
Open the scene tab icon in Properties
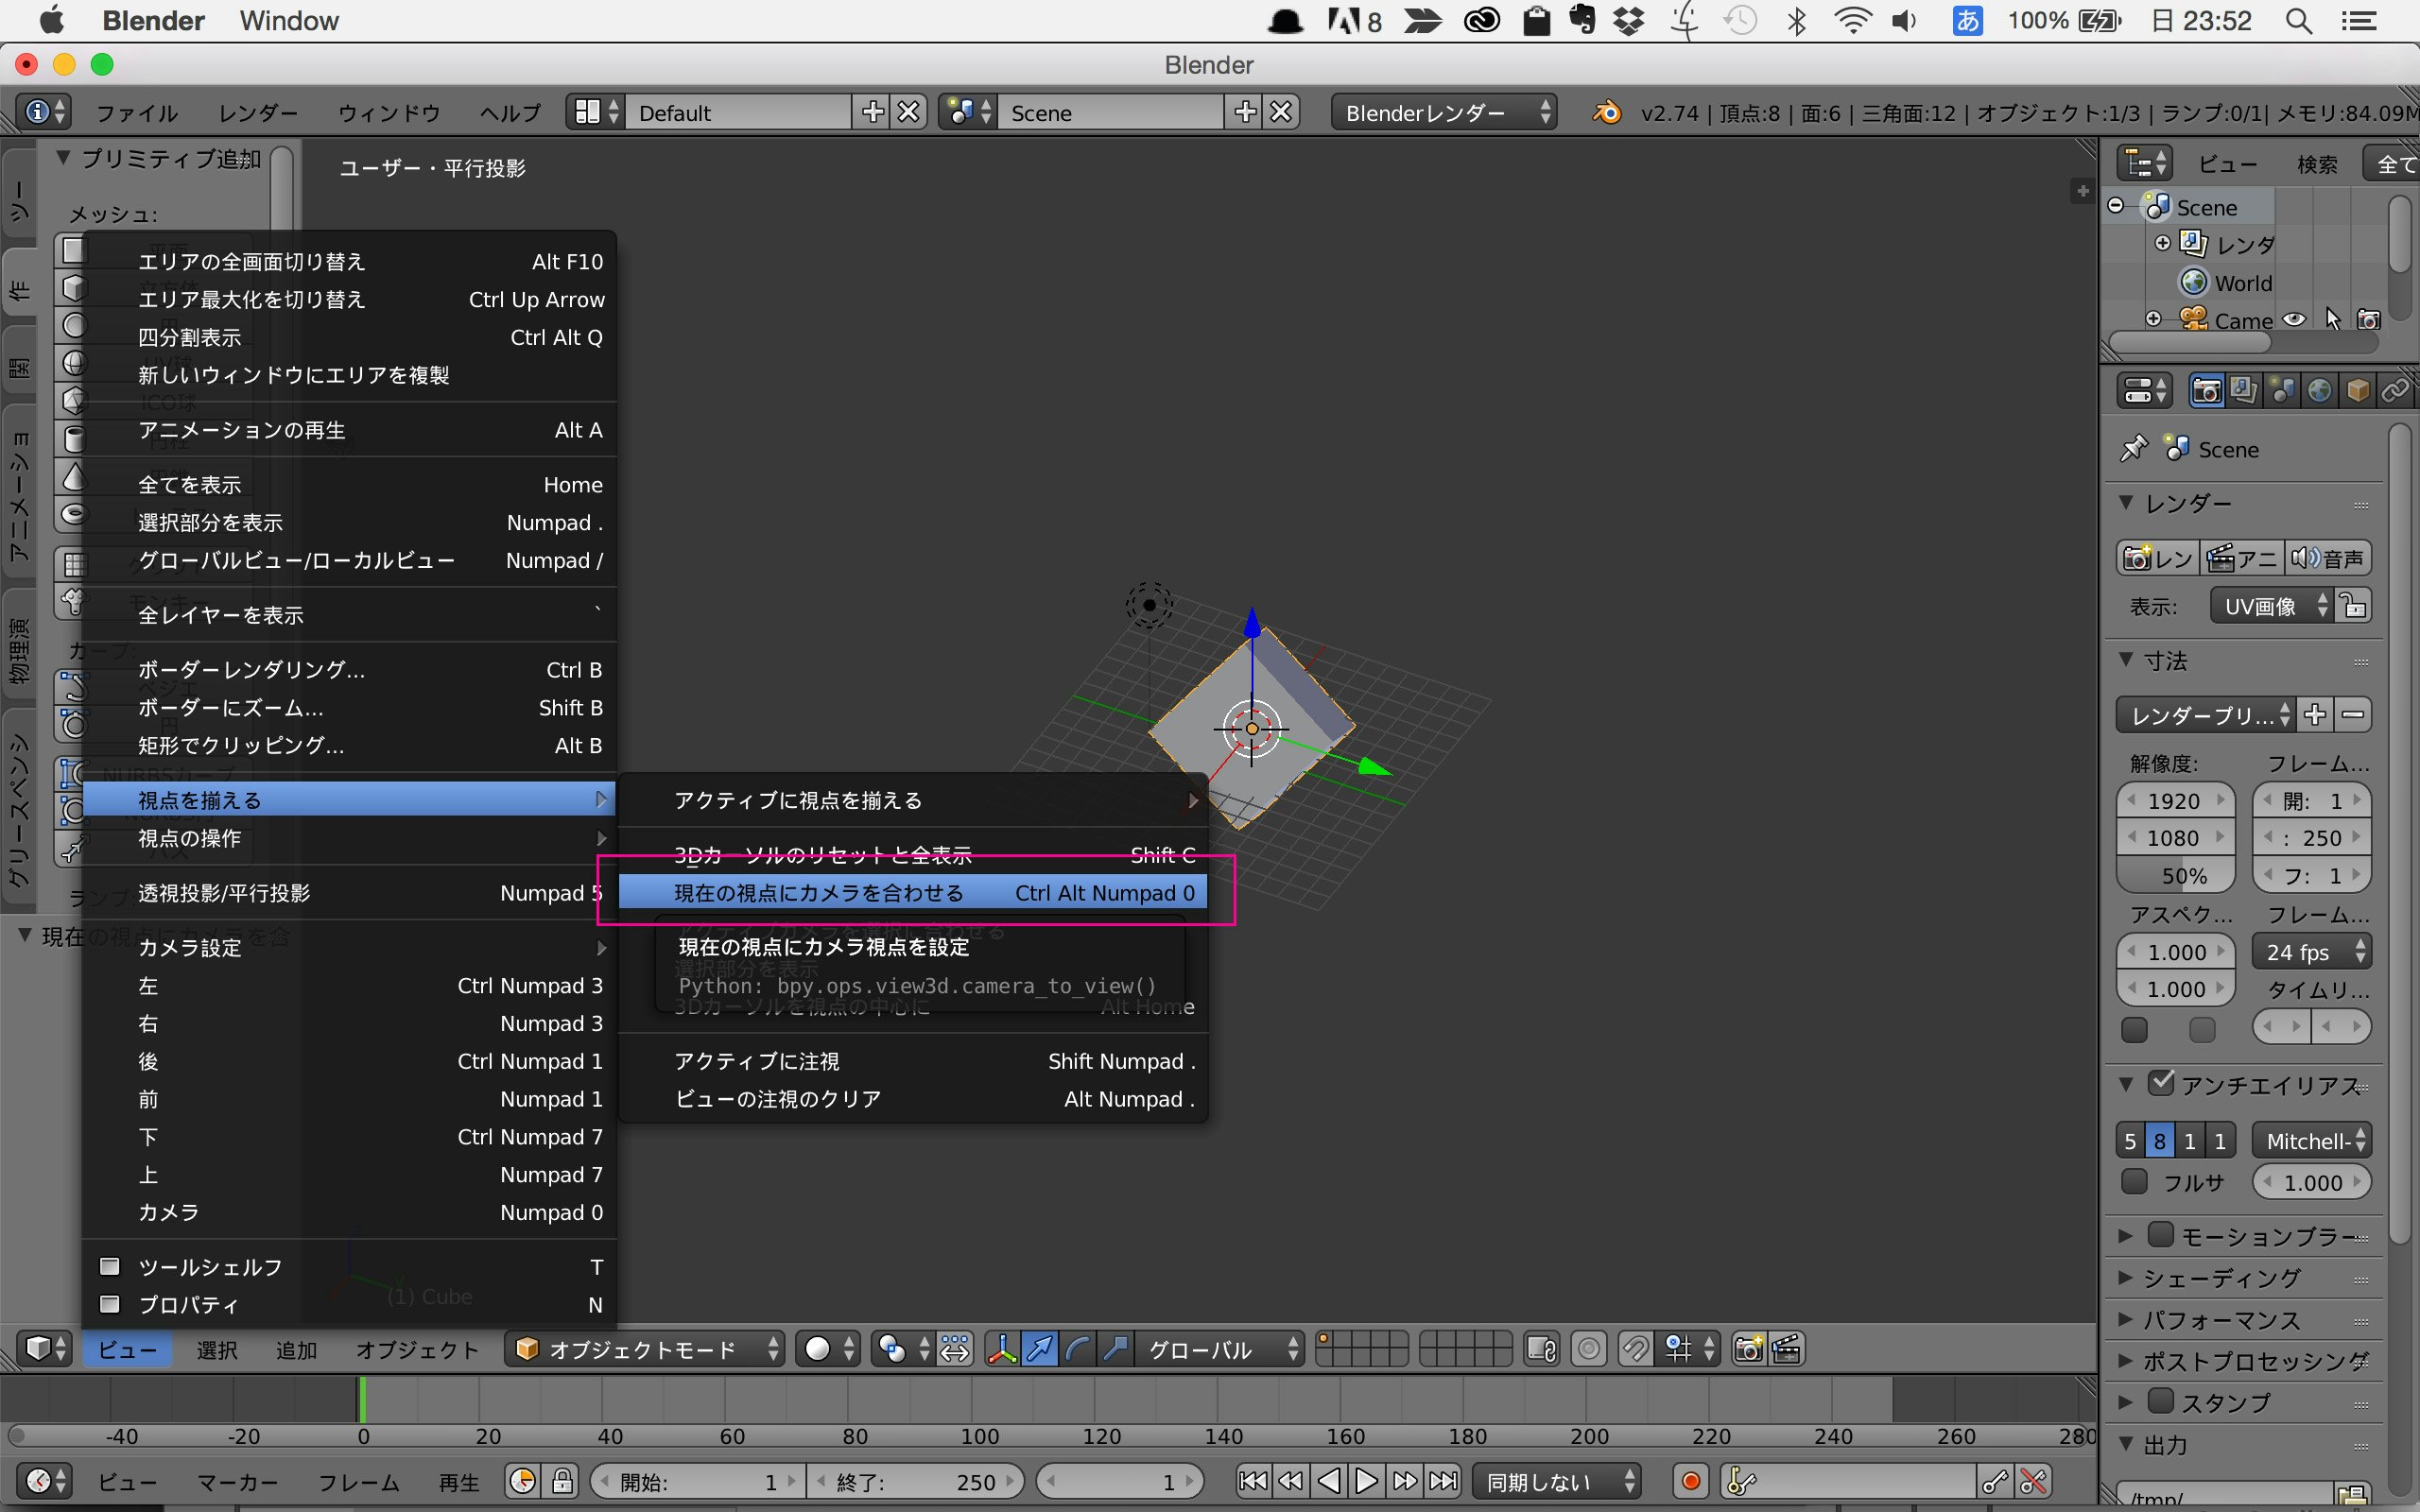coord(2281,390)
